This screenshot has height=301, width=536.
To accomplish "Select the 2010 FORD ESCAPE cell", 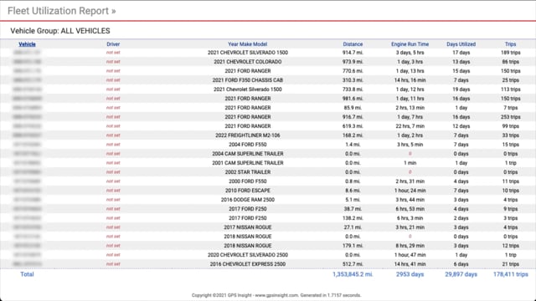I will click(248, 191).
